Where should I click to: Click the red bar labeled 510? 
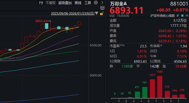point(167,95)
